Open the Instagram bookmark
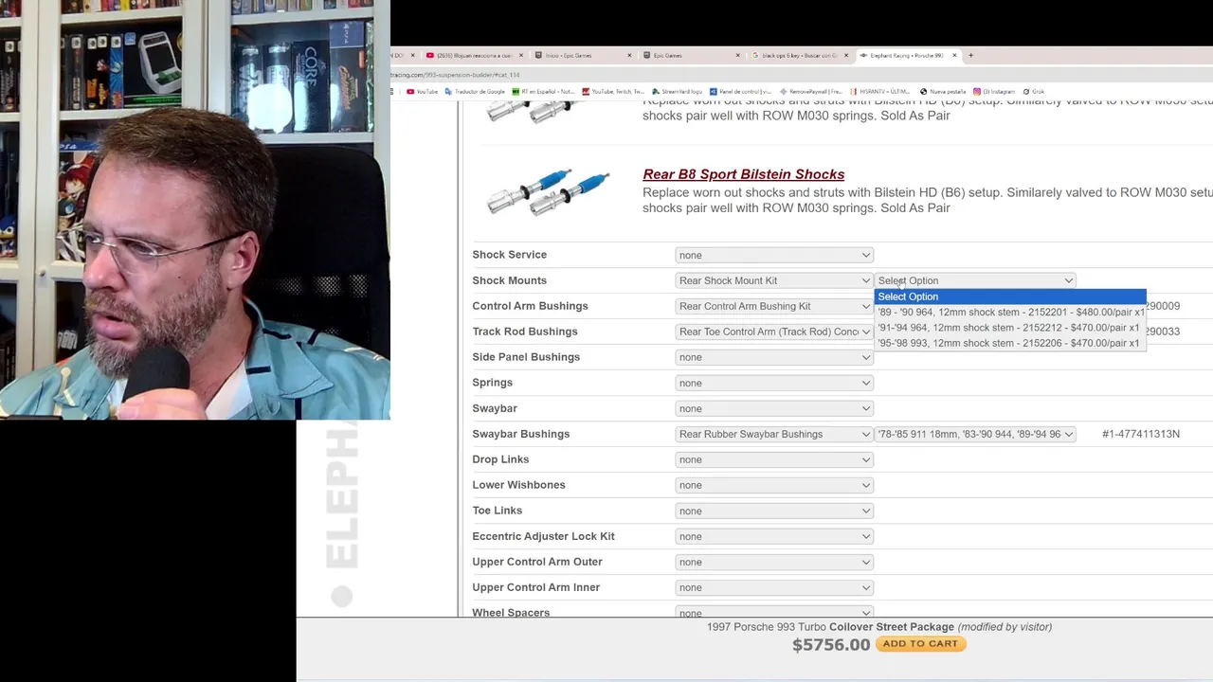1213x682 pixels. (x=994, y=92)
